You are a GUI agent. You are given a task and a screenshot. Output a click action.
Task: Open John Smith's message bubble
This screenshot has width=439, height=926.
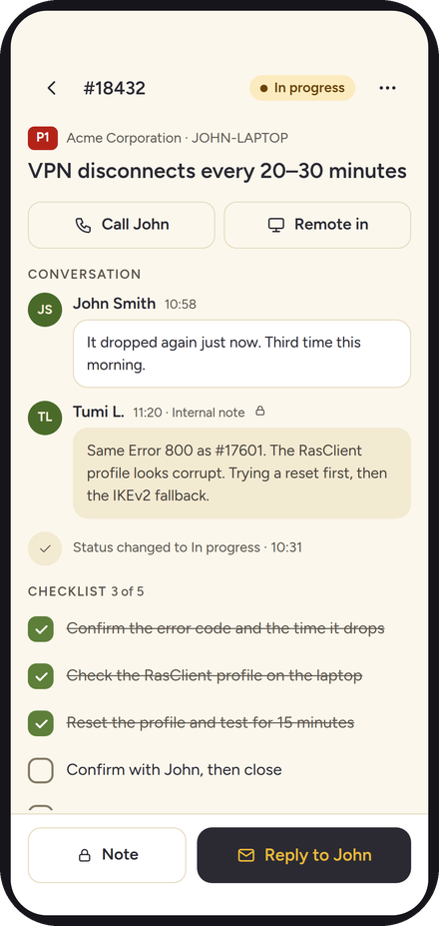[x=241, y=354]
